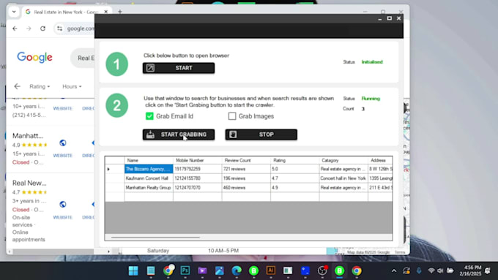Click the Rating column header in grid
498x280 pixels.
pos(294,160)
